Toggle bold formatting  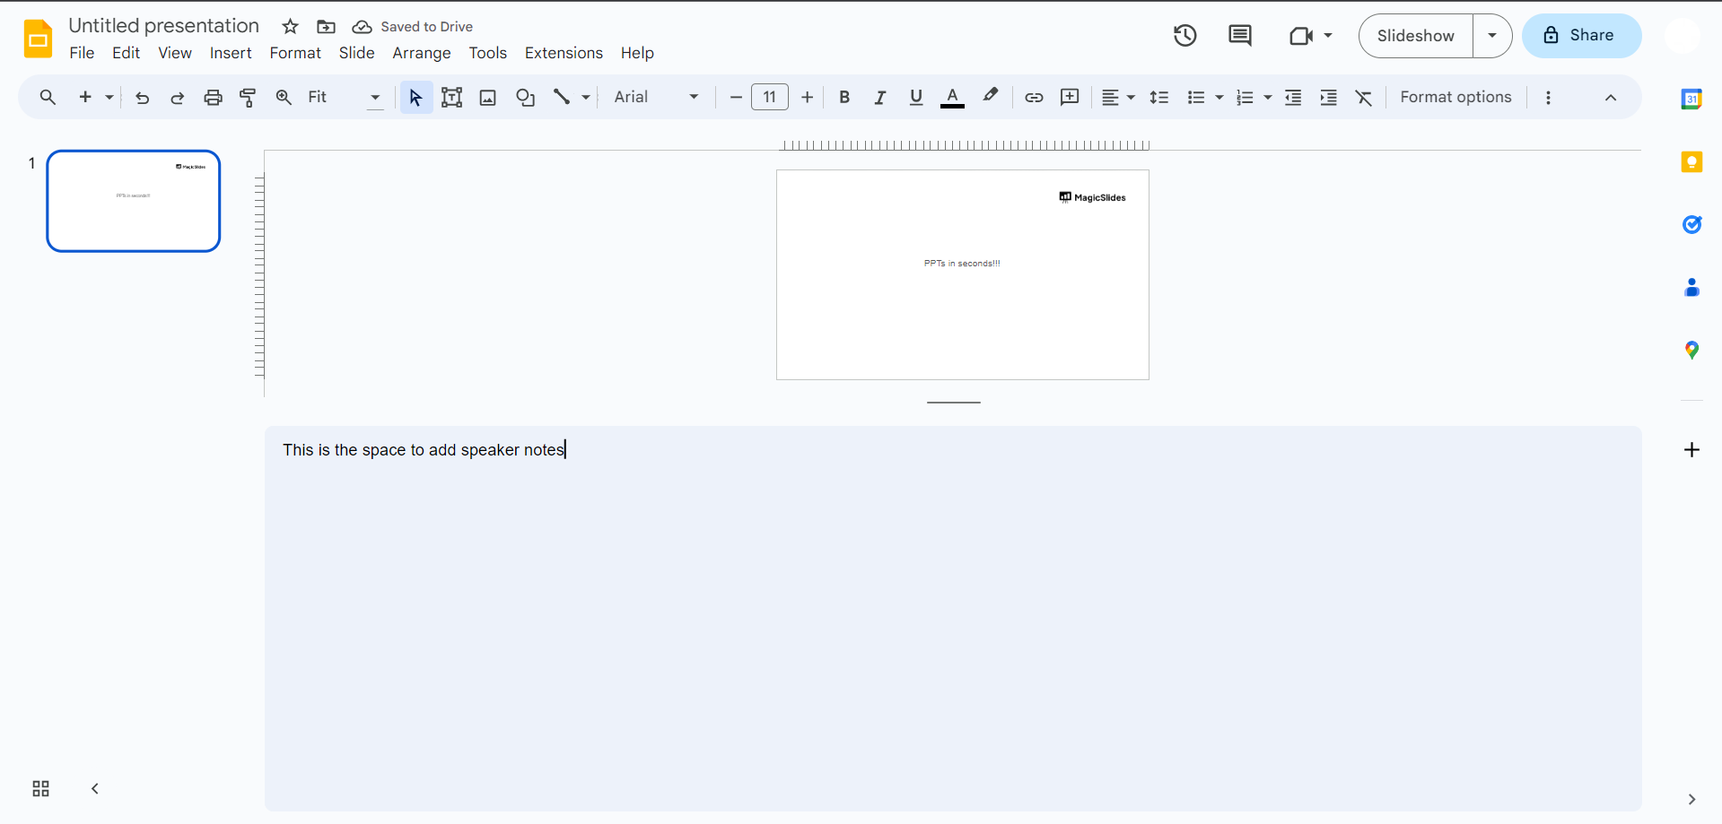(844, 98)
